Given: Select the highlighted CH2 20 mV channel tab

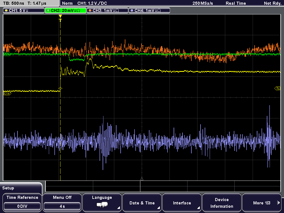Looking at the screenshot, I should point(65,11).
